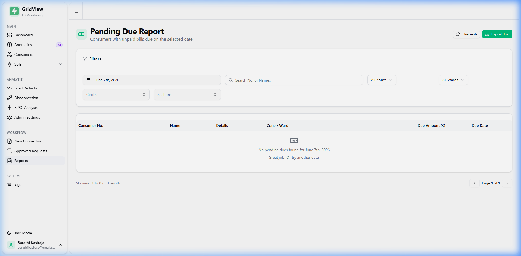The image size is (521, 256).
Task: Click the New Connection file-plus icon
Action: point(9,141)
